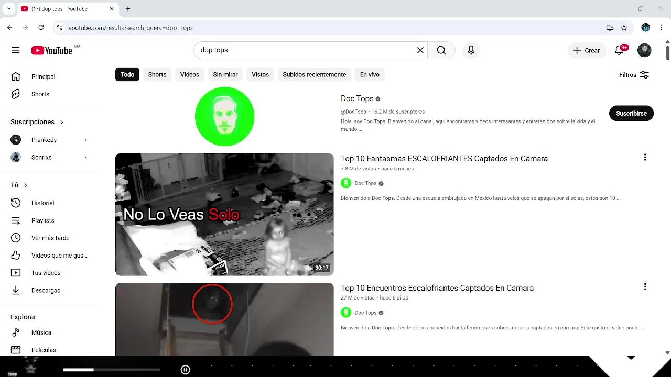The width and height of the screenshot is (671, 377).
Task: Close the 'dop tops - YouTube' tab
Action: pos(112,9)
